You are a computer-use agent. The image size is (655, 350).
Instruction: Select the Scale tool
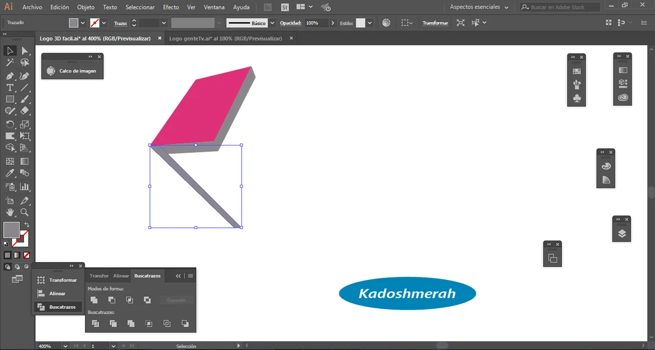25,124
